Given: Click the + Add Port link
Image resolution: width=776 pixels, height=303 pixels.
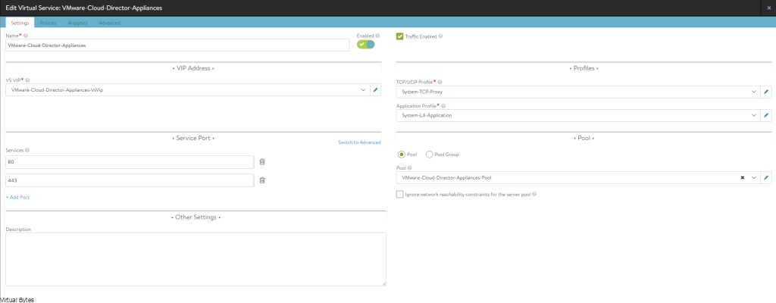Looking at the screenshot, I should point(18,197).
